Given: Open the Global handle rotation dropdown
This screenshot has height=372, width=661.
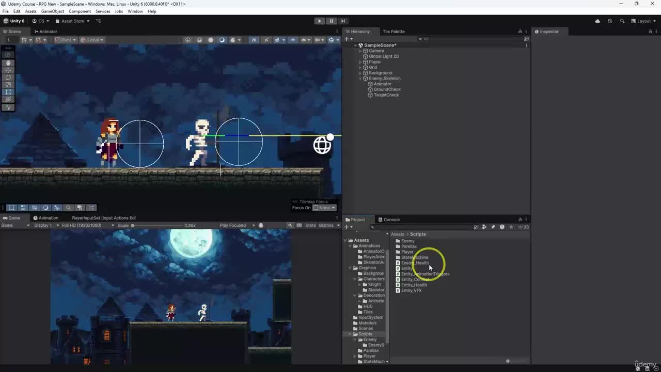Looking at the screenshot, I should (x=92, y=40).
